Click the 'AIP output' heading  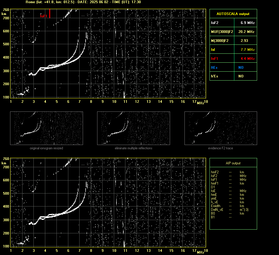[x=233, y=163]
